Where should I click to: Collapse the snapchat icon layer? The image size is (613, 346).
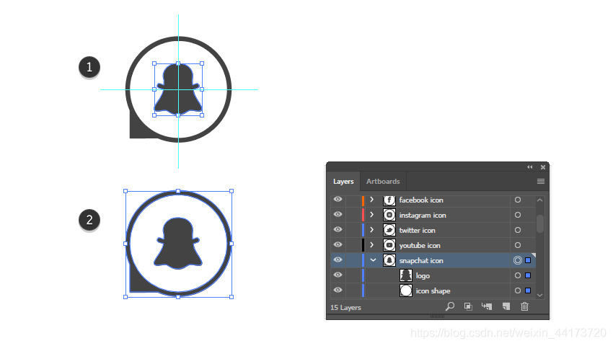click(x=373, y=260)
